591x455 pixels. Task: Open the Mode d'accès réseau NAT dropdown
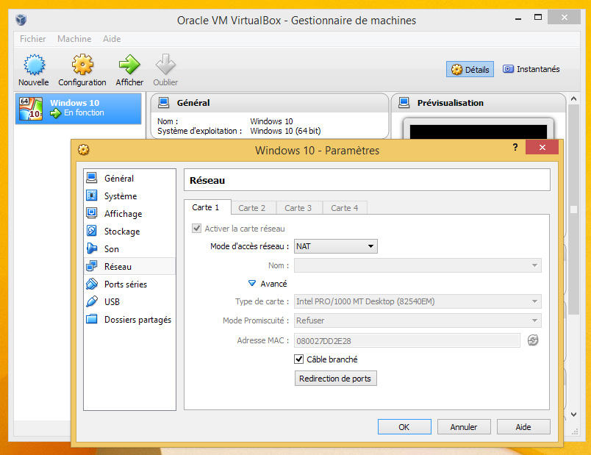tap(335, 246)
